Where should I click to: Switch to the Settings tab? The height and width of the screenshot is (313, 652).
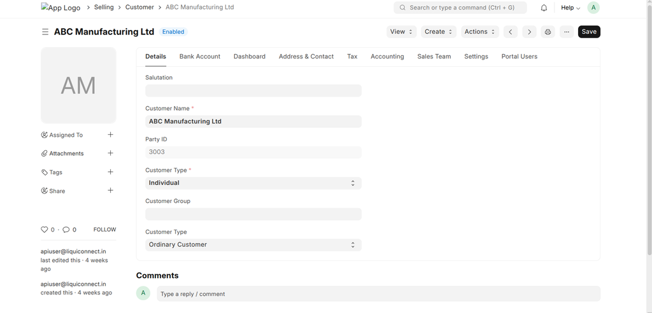[476, 57]
